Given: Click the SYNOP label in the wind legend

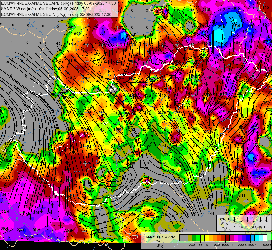Looking at the screenshot, I should (x=224, y=219).
